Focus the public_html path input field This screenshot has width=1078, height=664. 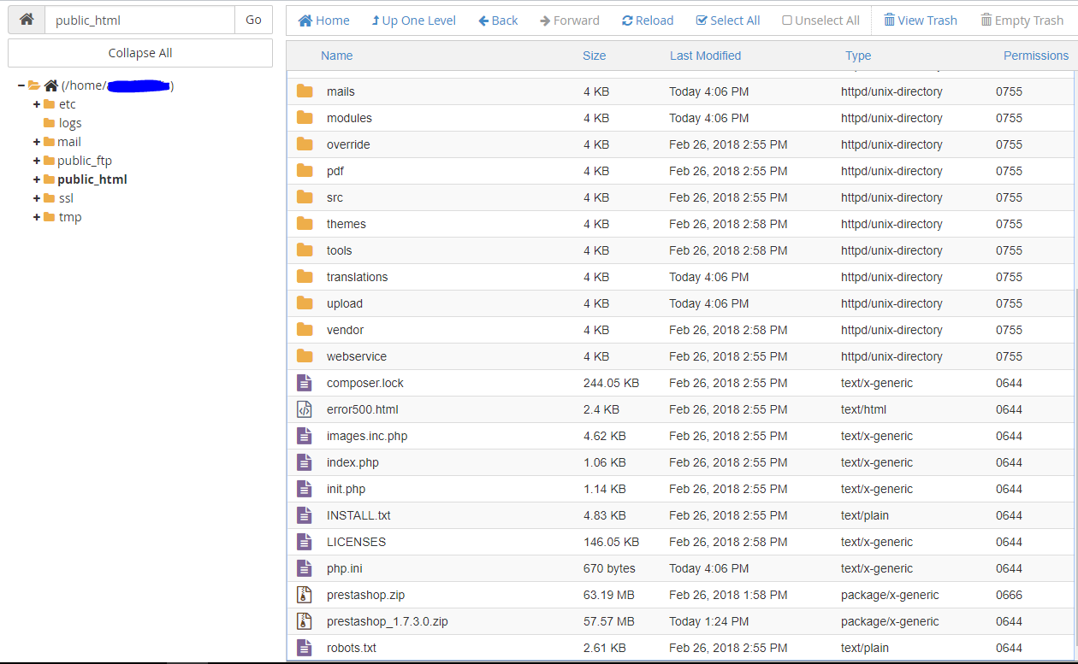pos(139,20)
